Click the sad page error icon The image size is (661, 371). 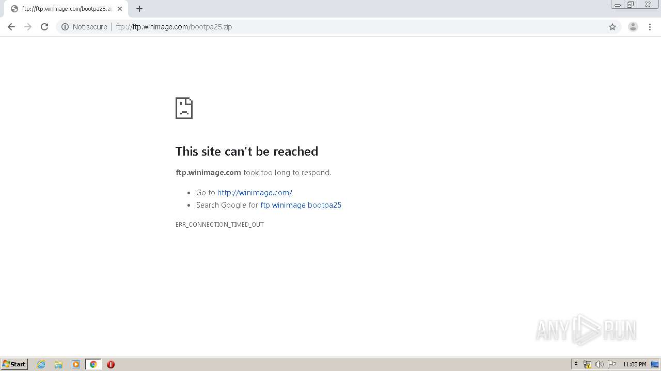[x=184, y=108]
